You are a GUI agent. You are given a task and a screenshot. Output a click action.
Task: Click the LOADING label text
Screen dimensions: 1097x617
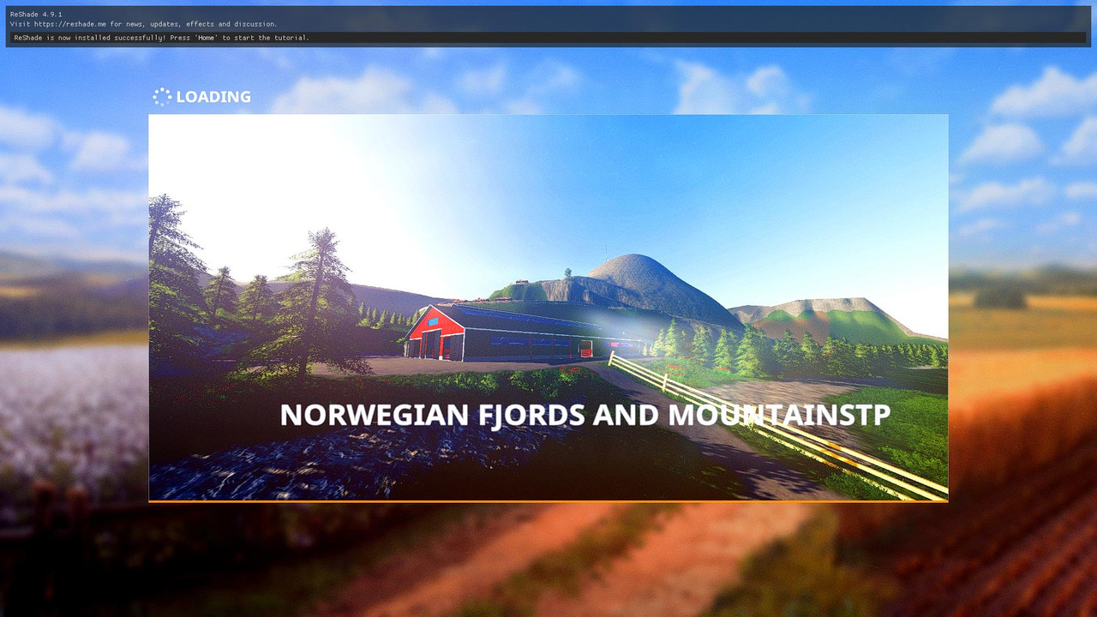[213, 97]
